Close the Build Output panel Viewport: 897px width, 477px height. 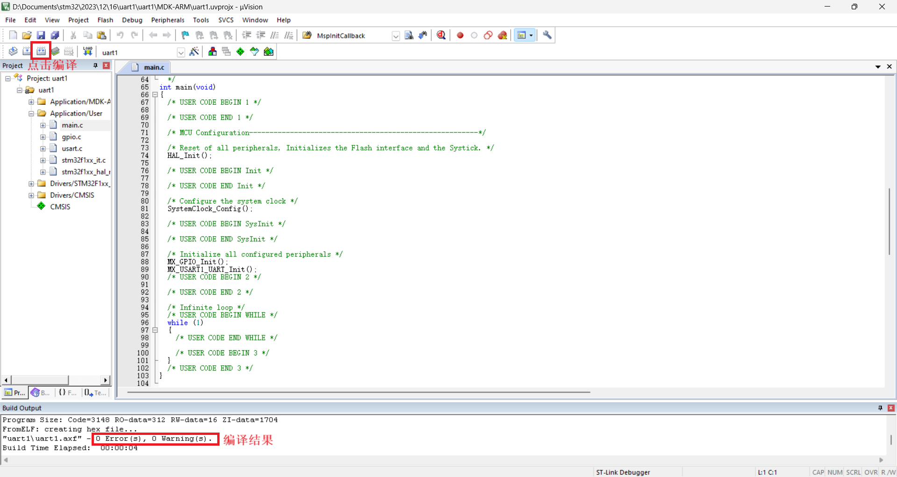pyautogui.click(x=891, y=408)
